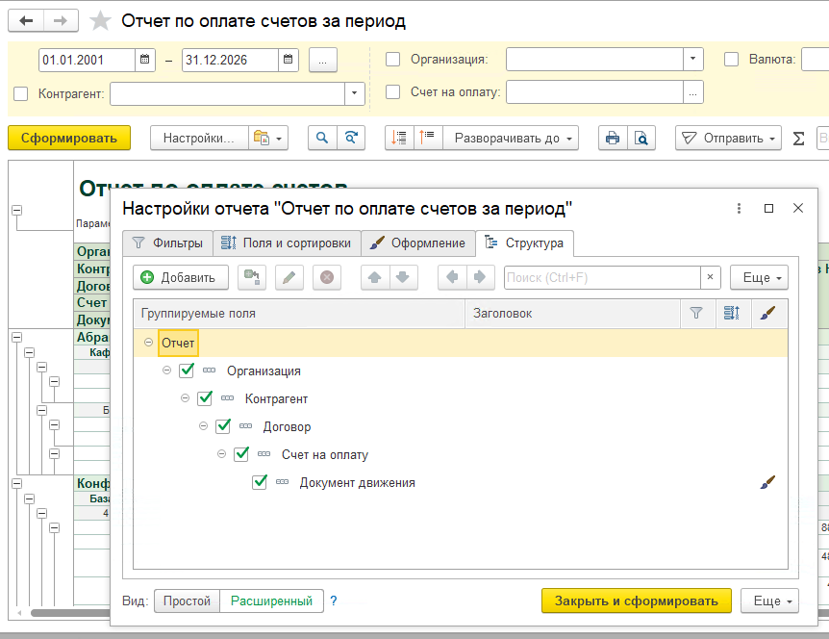
Task: Switch view to Простой
Action: click(187, 601)
